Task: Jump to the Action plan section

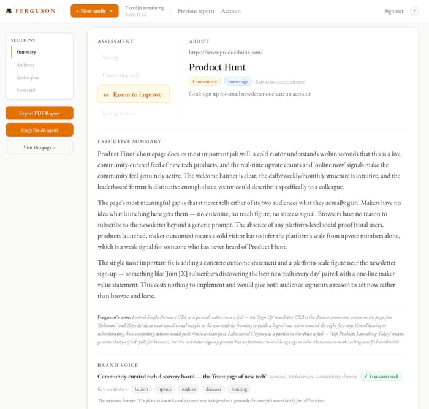Action: tap(28, 77)
